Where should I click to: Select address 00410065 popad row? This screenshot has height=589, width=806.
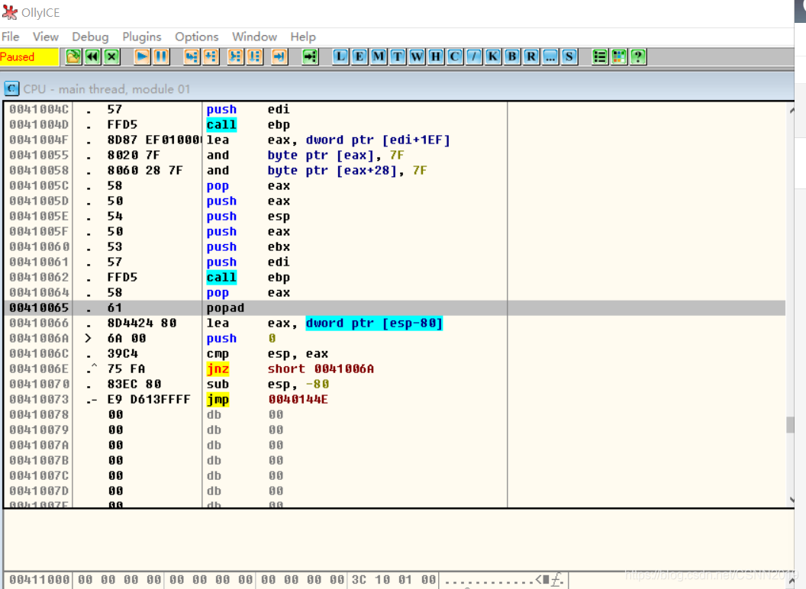point(395,308)
